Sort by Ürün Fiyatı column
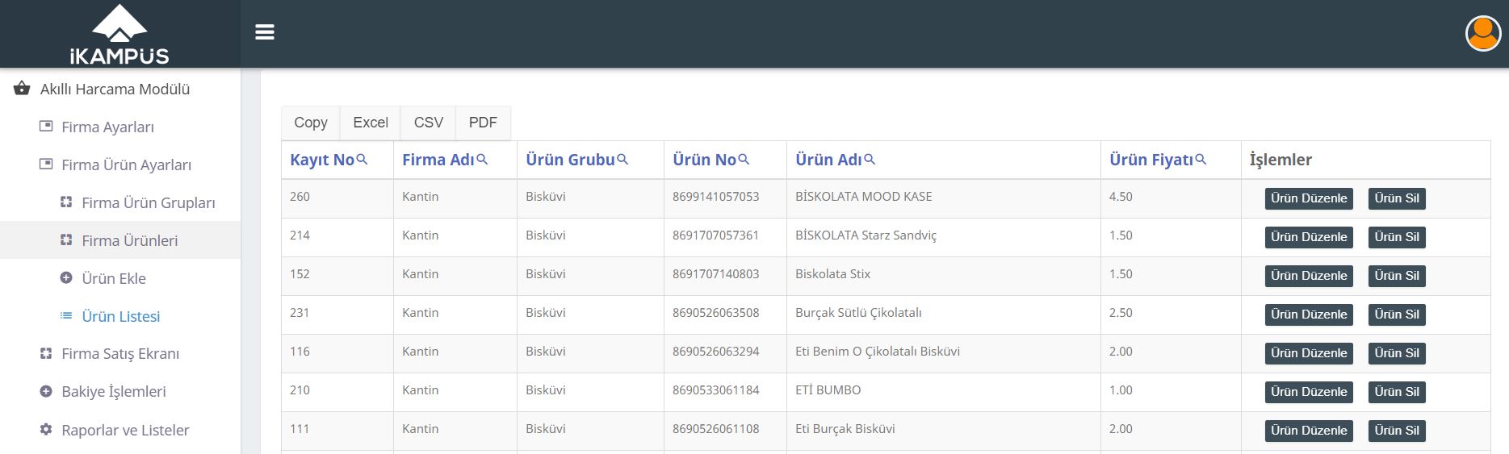1509x454 pixels. pyautogui.click(x=1151, y=160)
